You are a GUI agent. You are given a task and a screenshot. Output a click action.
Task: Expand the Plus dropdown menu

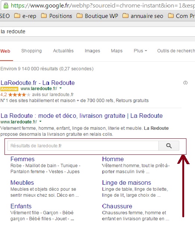point(140,51)
